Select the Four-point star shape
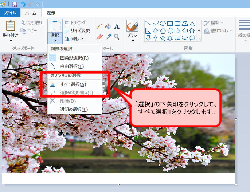 [x=156, y=38]
